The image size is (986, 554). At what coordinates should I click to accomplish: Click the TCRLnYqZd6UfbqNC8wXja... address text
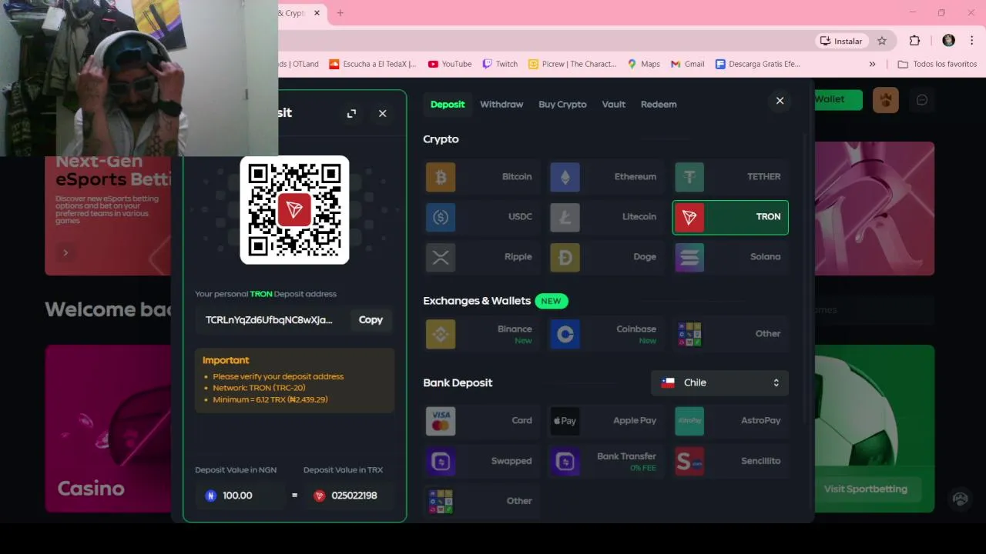pos(269,320)
